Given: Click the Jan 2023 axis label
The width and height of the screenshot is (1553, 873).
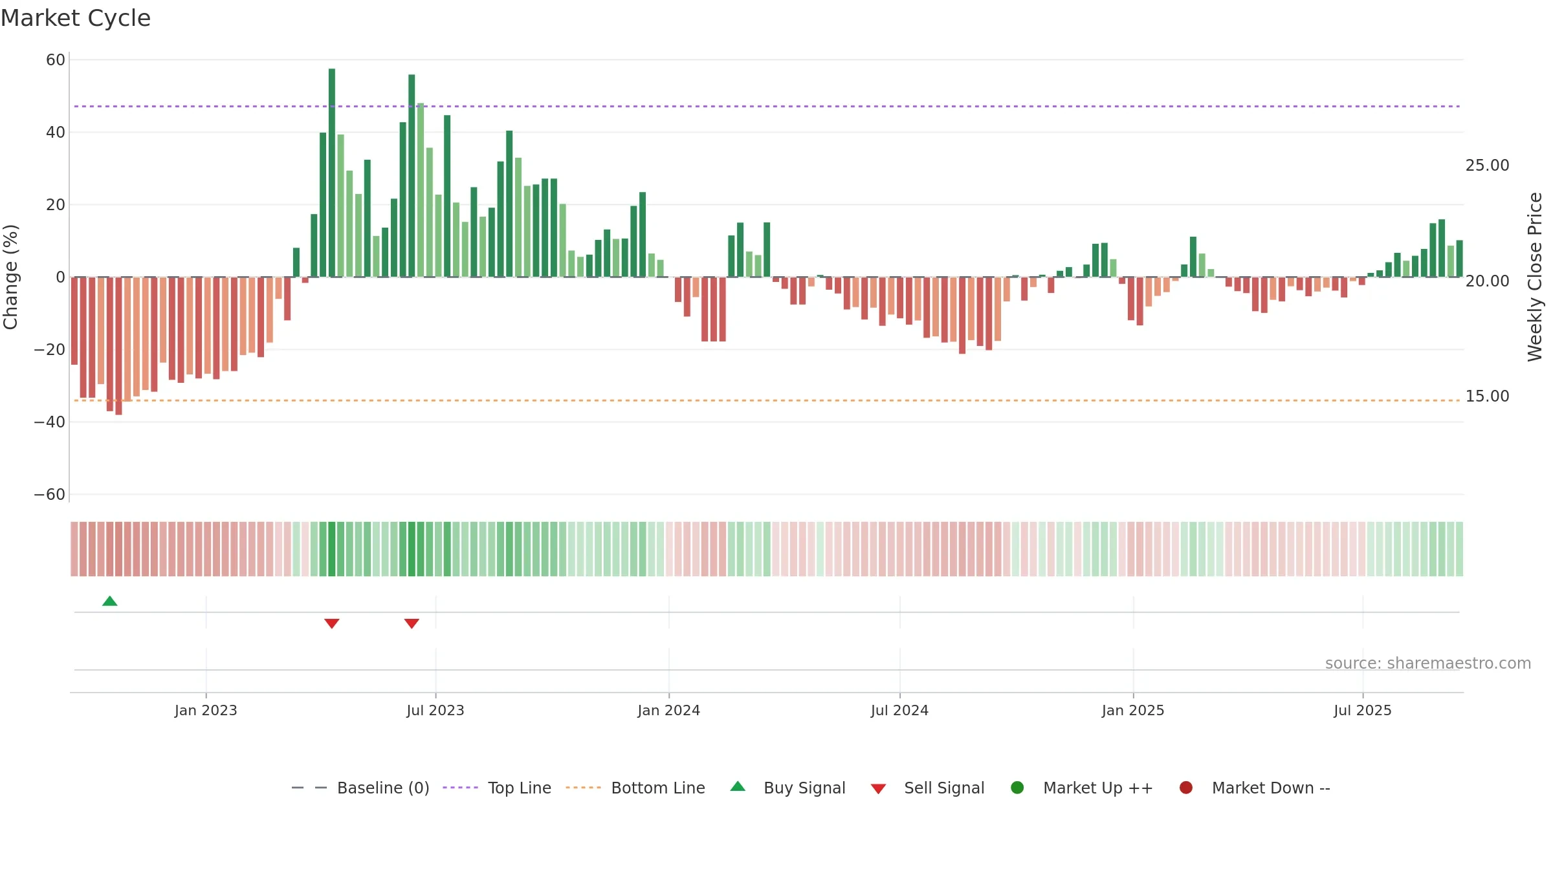Looking at the screenshot, I should pos(206,710).
